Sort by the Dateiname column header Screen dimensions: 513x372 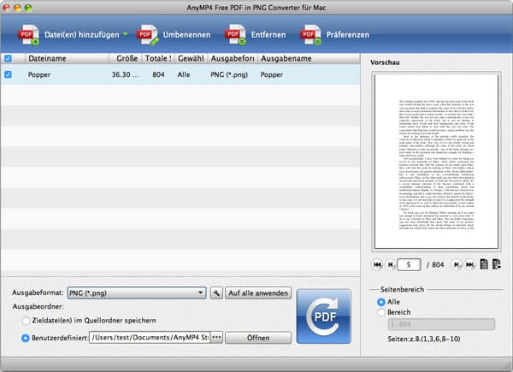pyautogui.click(x=67, y=58)
